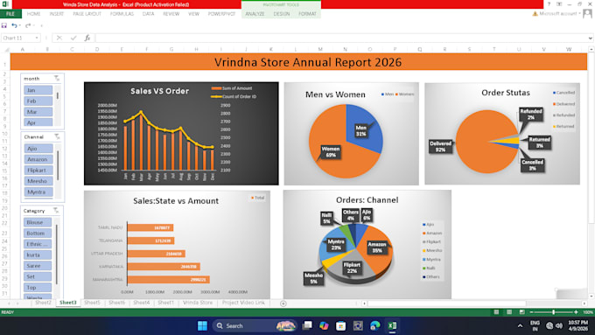The image size is (595, 335).
Task: Zoom out with minus icon
Action: (x=531, y=312)
